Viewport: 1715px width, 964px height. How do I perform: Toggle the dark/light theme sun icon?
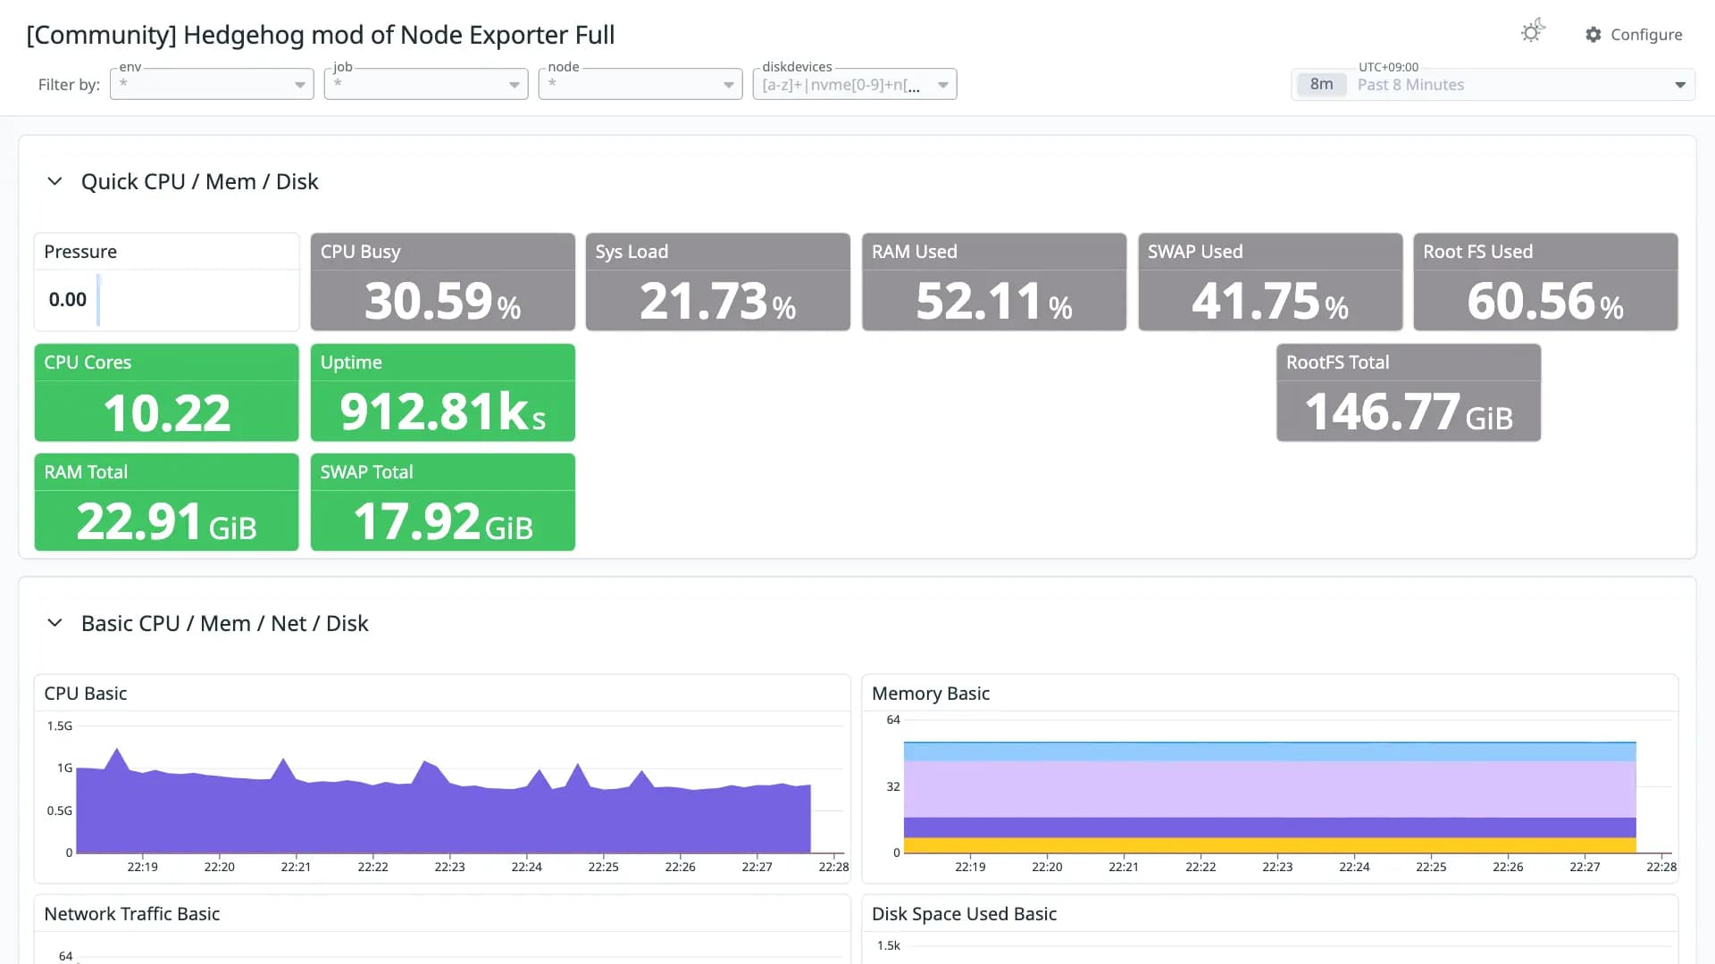1533,32
